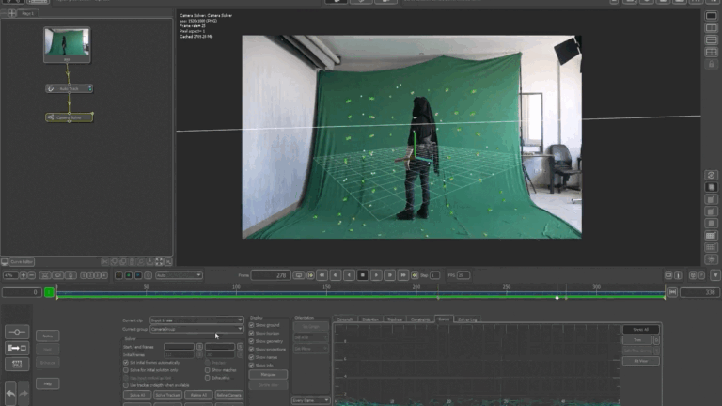Switch to the Trackers tab
This screenshot has width=722, height=406.
click(x=395, y=319)
